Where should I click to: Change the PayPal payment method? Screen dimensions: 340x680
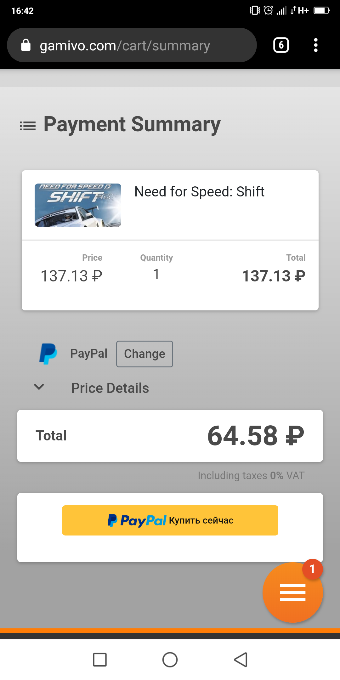tap(144, 354)
